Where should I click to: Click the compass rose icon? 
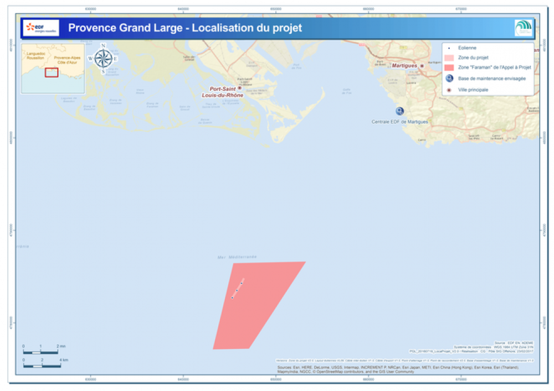coord(103,58)
